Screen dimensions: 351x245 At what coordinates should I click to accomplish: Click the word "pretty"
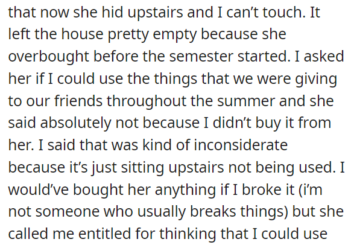(128, 34)
